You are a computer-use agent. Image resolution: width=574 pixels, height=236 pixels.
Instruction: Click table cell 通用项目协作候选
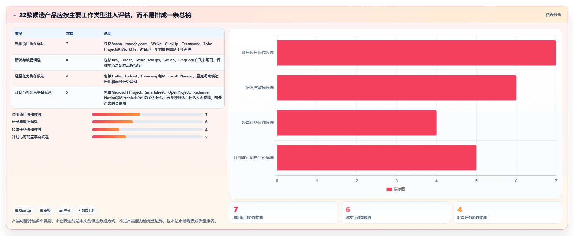30,44
